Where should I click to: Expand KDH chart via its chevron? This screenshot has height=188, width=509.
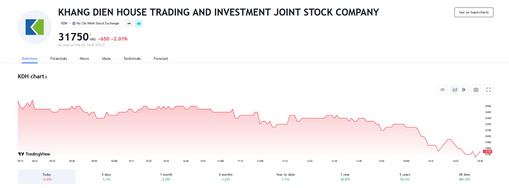coord(46,77)
